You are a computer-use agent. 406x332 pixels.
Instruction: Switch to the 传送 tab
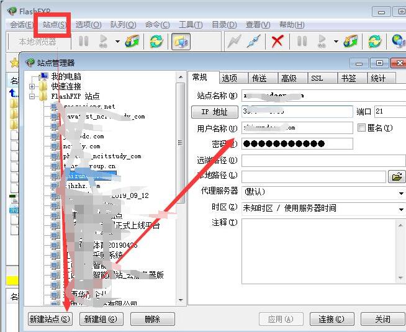pos(259,78)
